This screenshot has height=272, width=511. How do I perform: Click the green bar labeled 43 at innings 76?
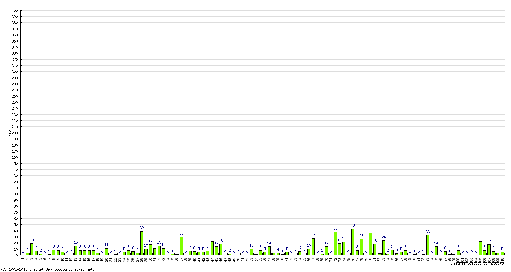[353, 242]
